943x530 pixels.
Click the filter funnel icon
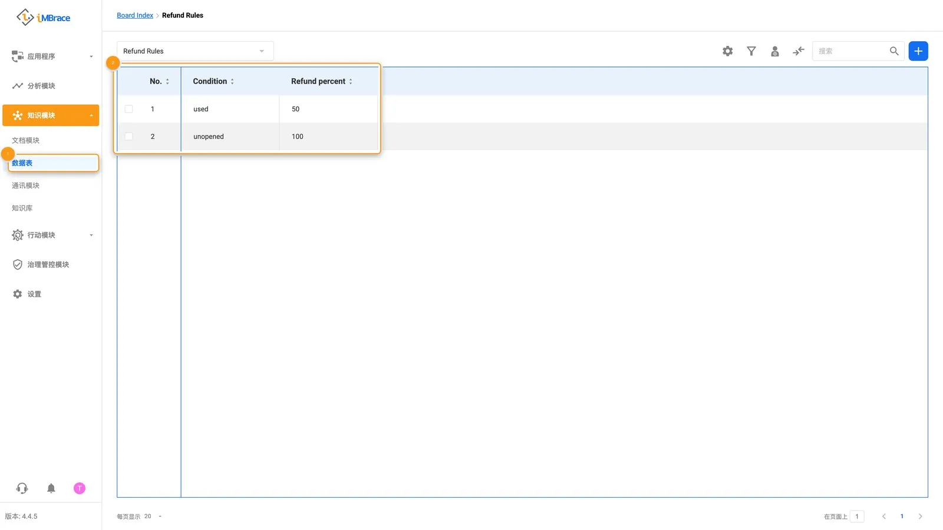[x=751, y=51]
